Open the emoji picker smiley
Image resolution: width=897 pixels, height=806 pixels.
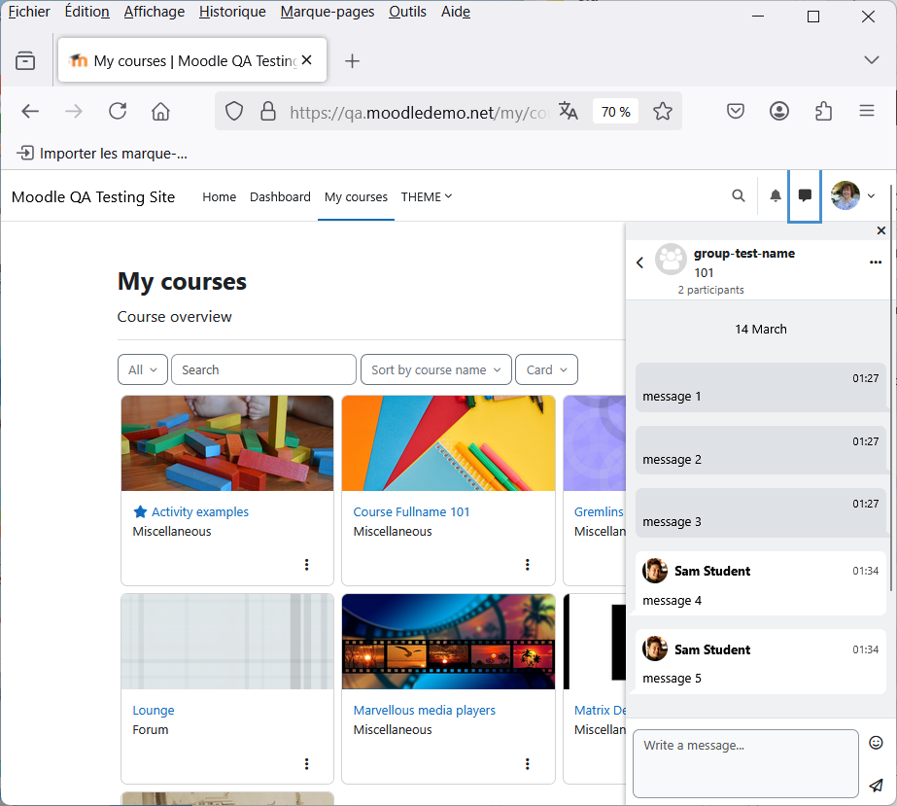(x=876, y=743)
